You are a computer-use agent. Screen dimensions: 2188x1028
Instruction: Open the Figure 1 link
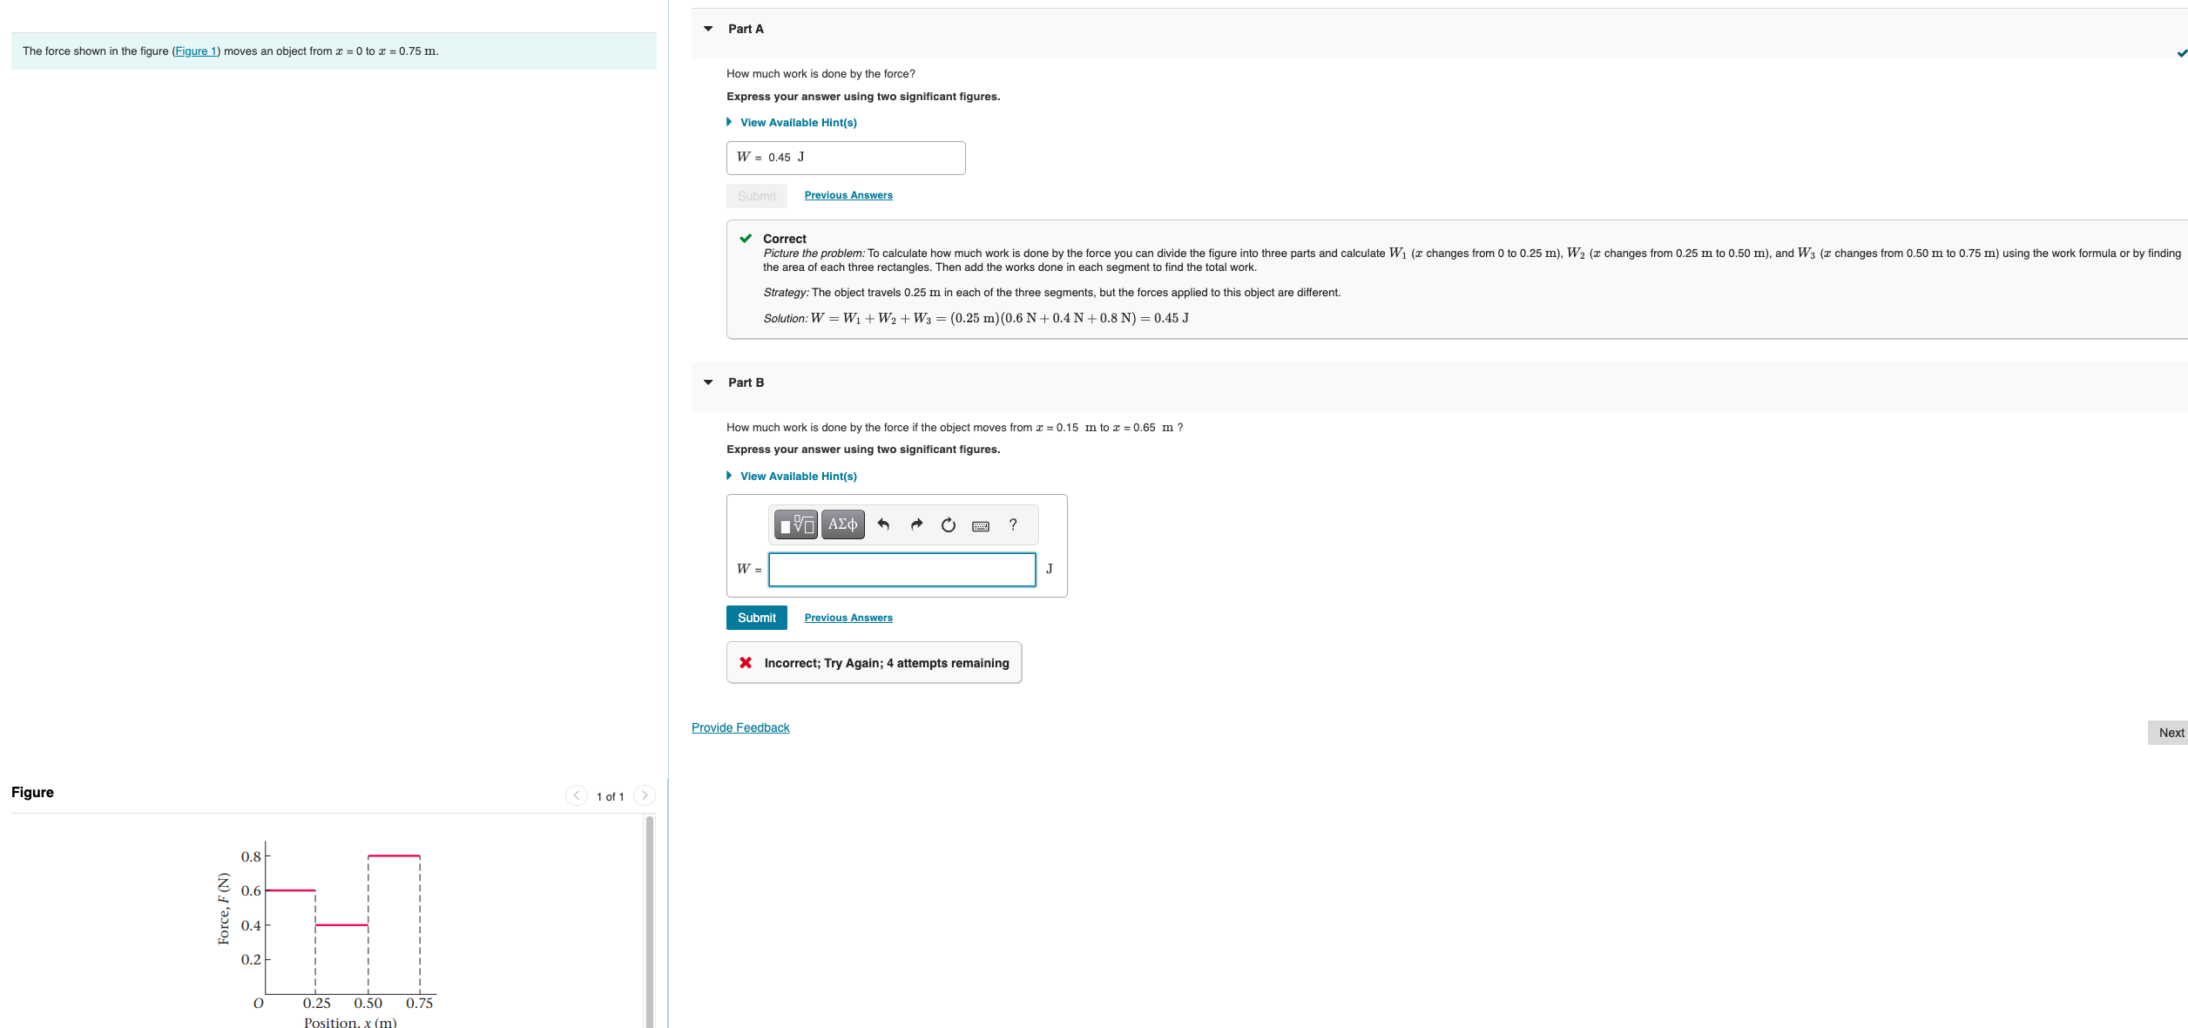196,51
